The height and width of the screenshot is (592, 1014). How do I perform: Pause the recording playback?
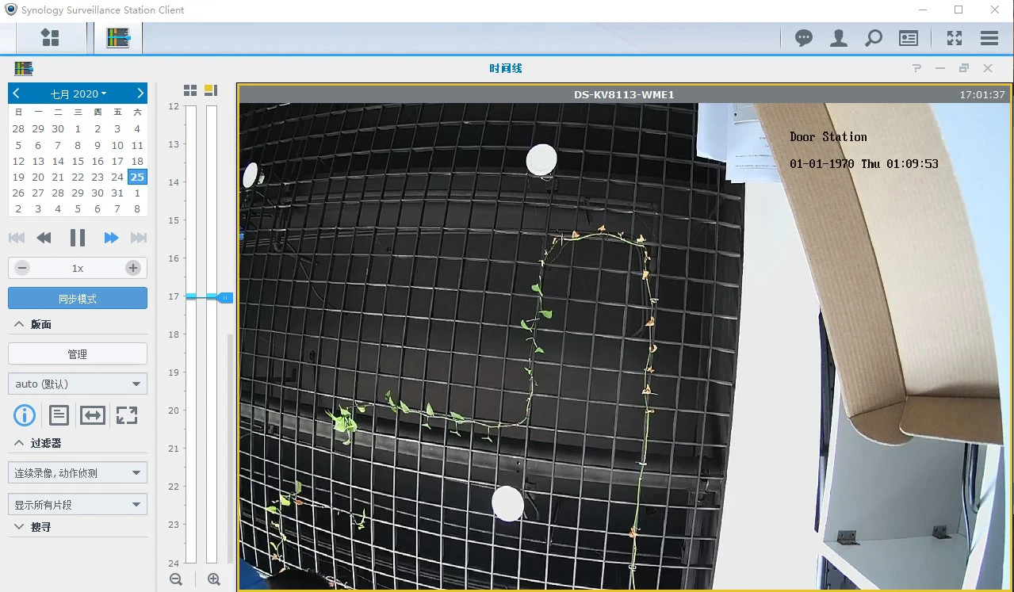tap(78, 238)
